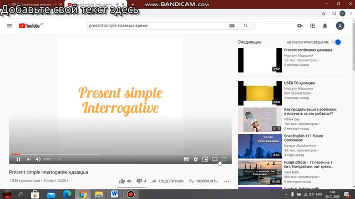Enable miniplayer mode
Viewport: 355px width, 199px height.
(x=205, y=159)
